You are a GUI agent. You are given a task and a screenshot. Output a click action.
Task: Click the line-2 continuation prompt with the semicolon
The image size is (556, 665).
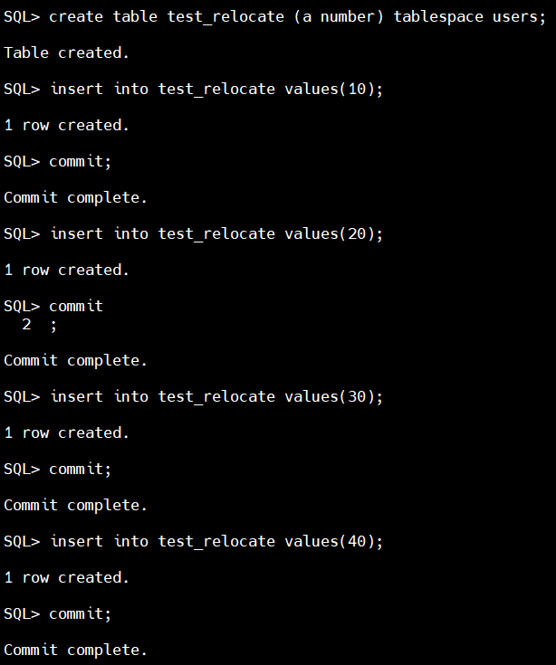[x=39, y=324]
